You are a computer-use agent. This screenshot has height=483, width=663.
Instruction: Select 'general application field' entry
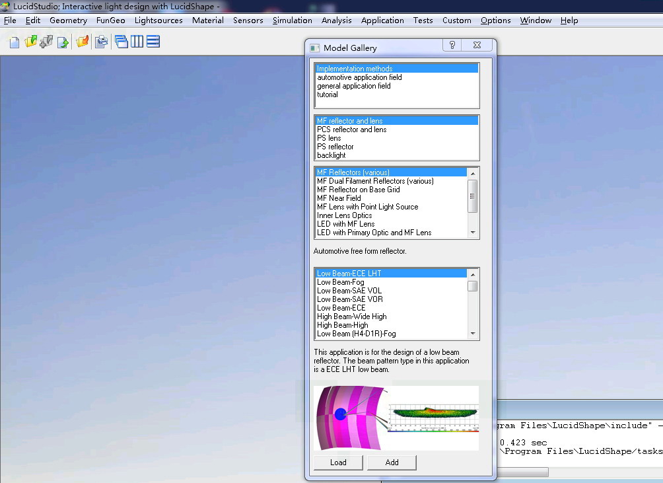[397, 86]
